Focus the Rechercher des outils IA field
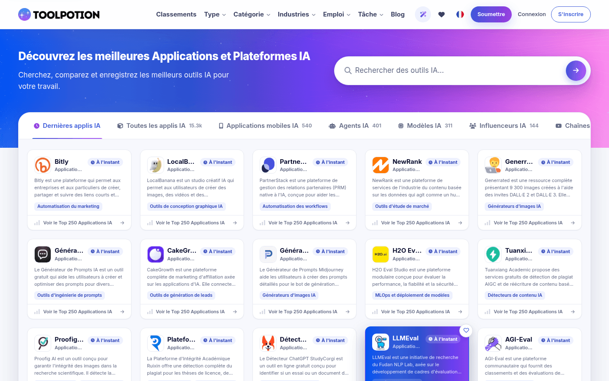Screen dimensions: 609x381 point(457,71)
